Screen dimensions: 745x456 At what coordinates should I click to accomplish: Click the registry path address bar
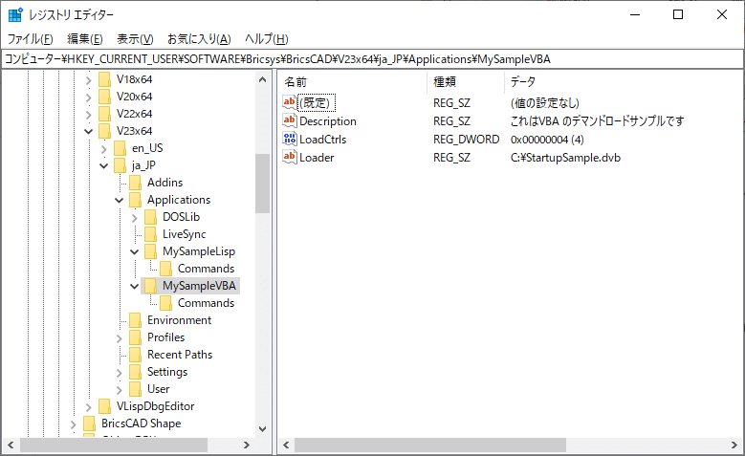click(x=372, y=59)
